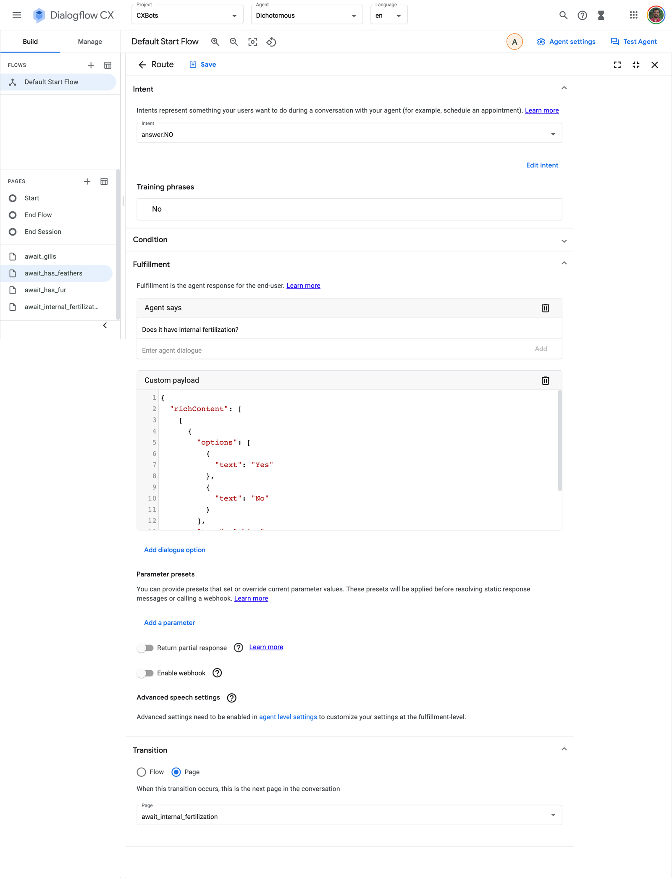Open the Google apps grid icon
The height and width of the screenshot is (878, 672).
point(634,16)
